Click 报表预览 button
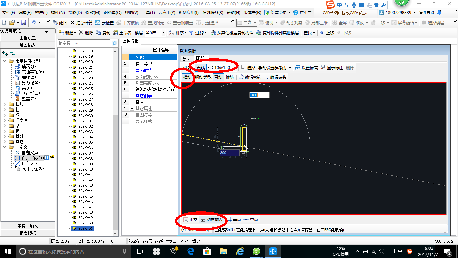This screenshot has height=258, width=458. (27, 233)
